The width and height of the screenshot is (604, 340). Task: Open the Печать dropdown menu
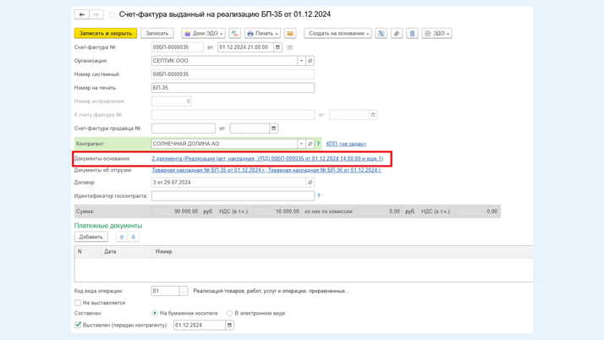click(x=262, y=34)
